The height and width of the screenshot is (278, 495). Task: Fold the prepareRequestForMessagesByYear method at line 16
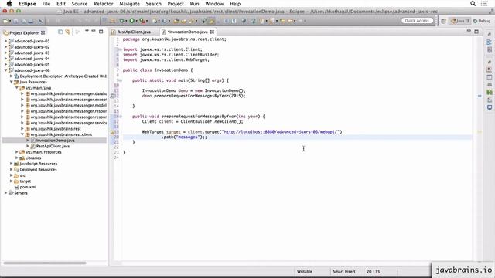pyautogui.click(x=120, y=117)
